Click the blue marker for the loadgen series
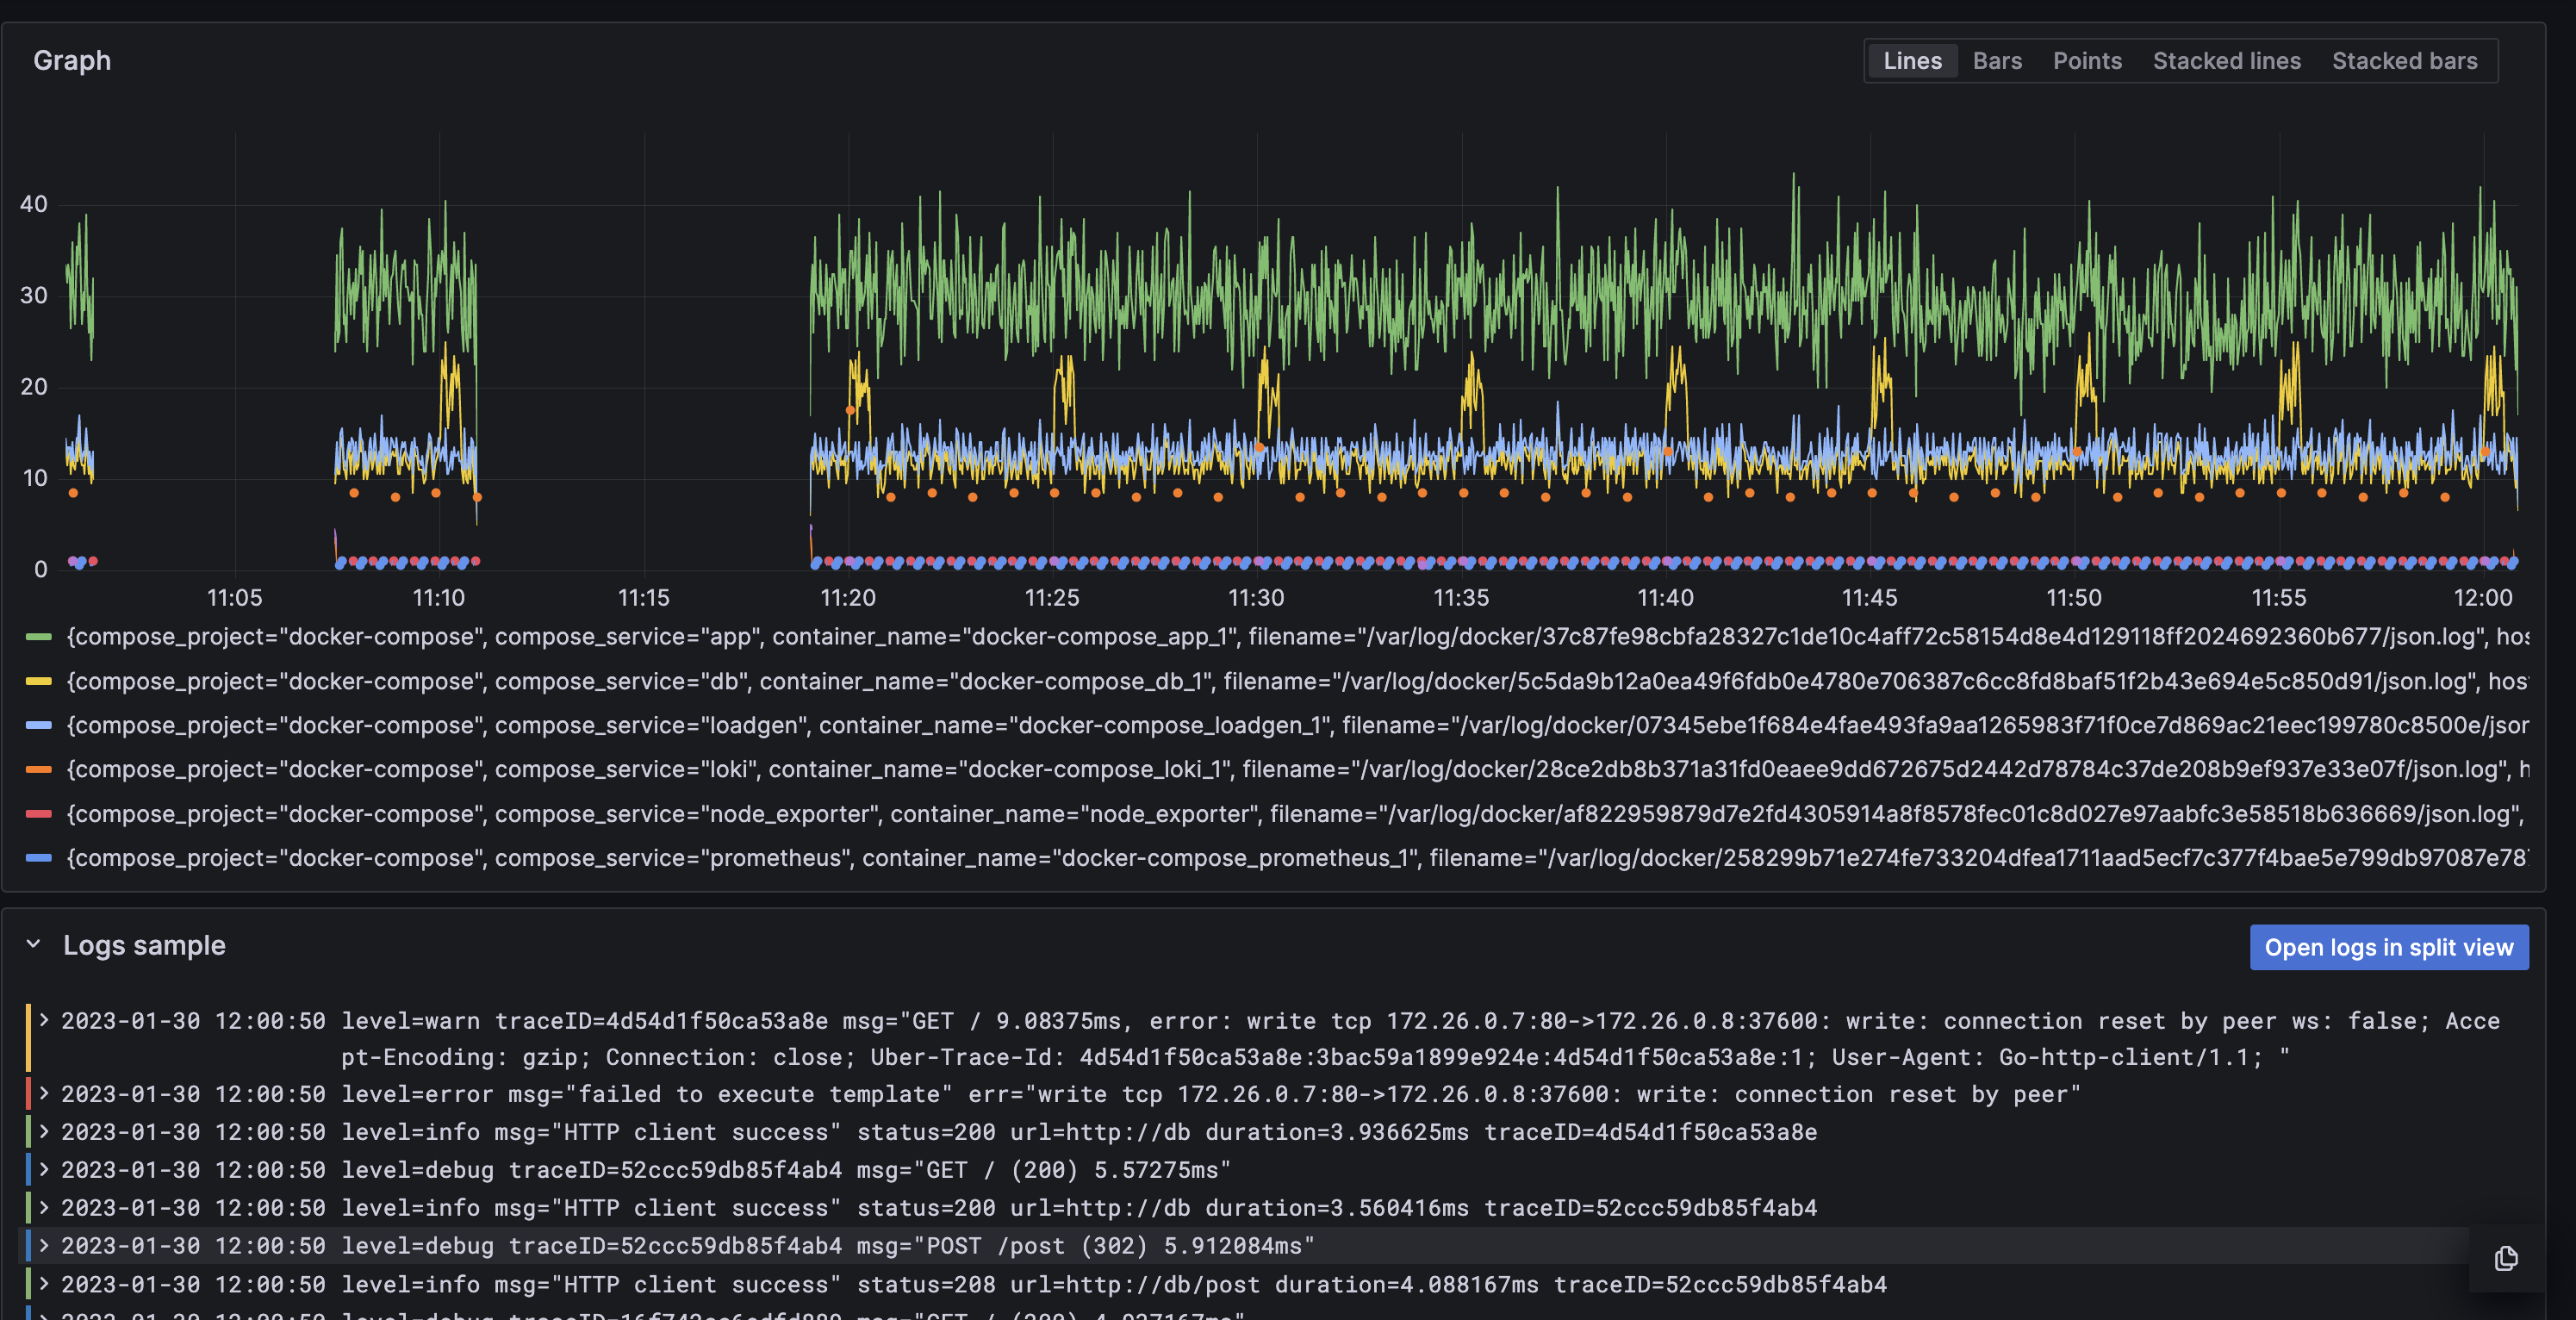The height and width of the screenshot is (1320, 2576). click(x=38, y=726)
